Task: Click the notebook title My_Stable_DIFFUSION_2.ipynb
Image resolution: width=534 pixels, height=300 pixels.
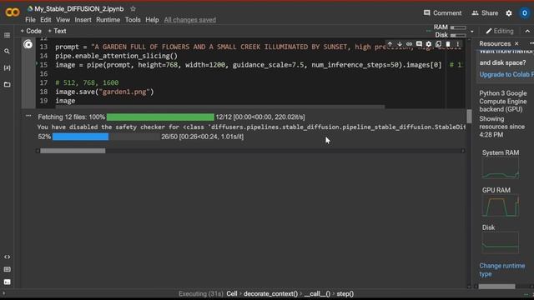Action: click(x=78, y=9)
